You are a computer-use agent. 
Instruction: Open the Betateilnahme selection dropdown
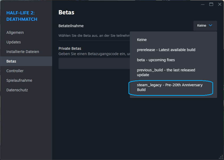pyautogui.click(x=205, y=26)
